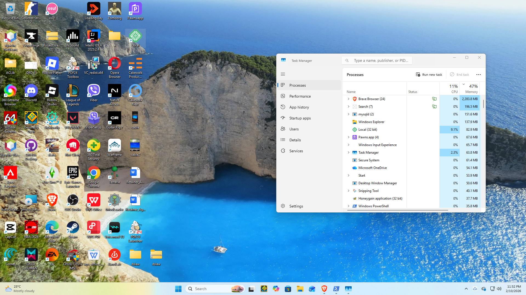The height and width of the screenshot is (295, 526).
Task: Select the Geometry Dash desktop icon
Action: [31, 122]
